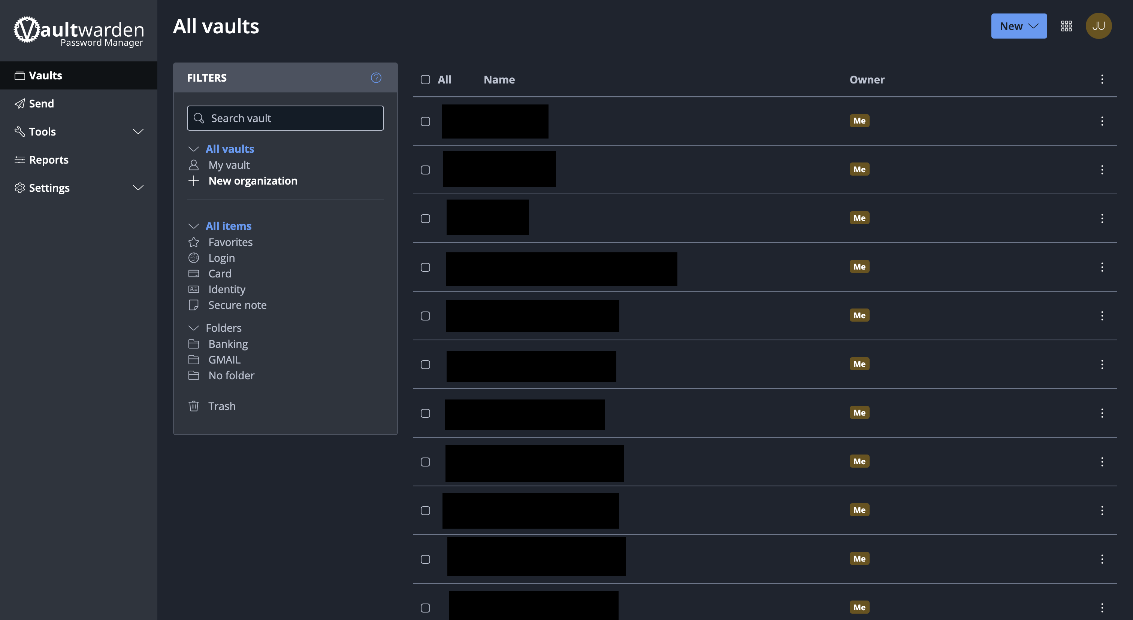
Task: Check the All select checkbox
Action: click(425, 79)
